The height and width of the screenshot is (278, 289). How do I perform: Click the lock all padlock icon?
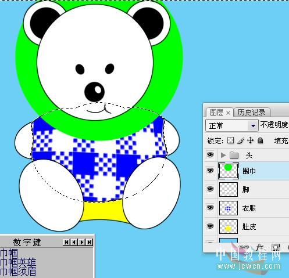click(260, 140)
